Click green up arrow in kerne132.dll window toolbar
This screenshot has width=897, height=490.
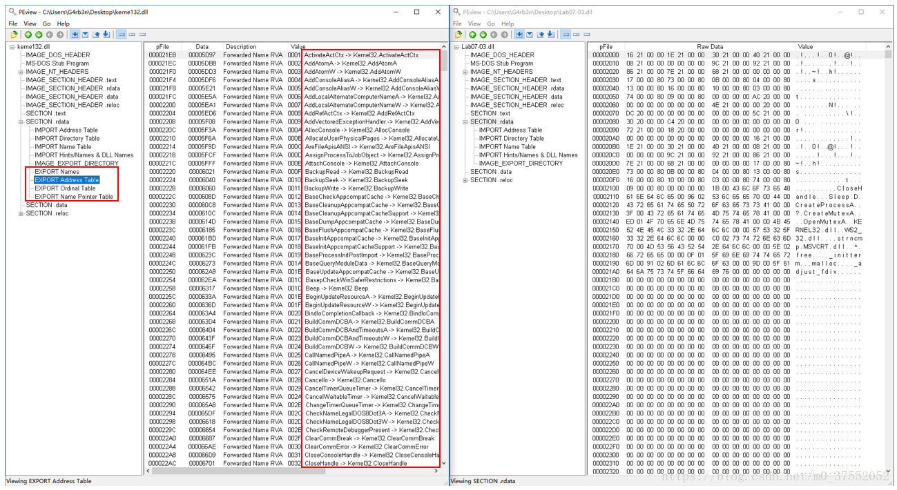pos(28,35)
